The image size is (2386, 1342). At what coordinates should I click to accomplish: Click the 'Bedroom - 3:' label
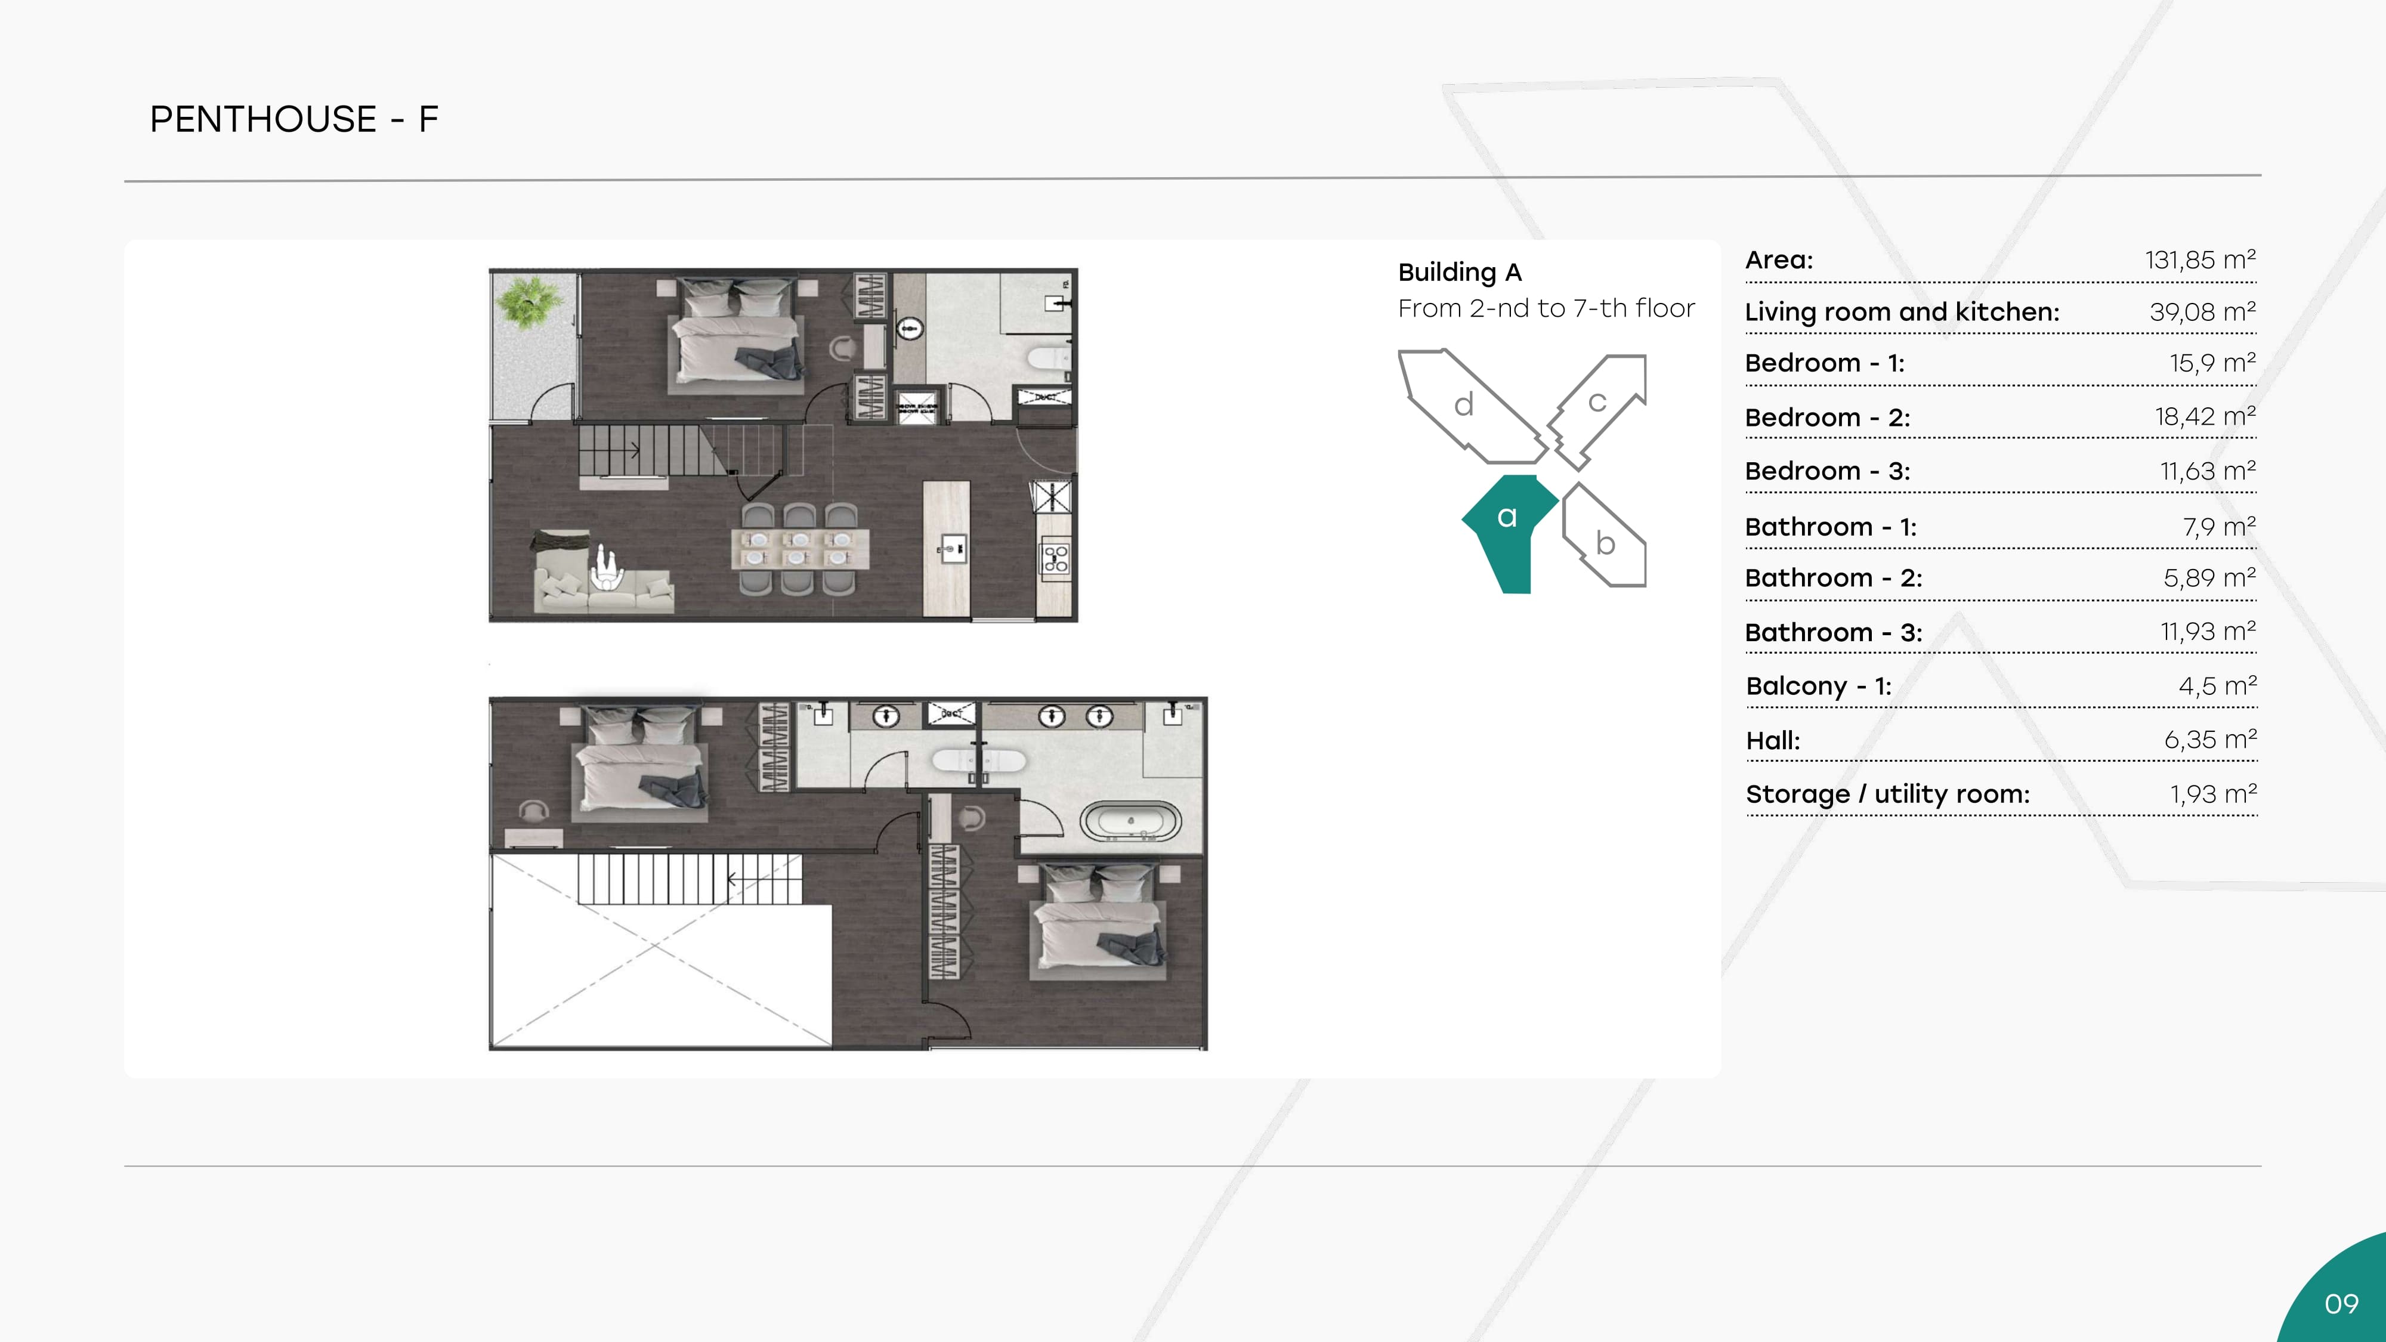[x=1828, y=471]
